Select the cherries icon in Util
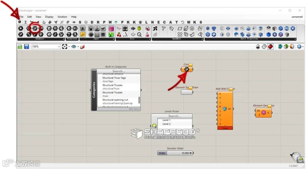 pos(119,35)
